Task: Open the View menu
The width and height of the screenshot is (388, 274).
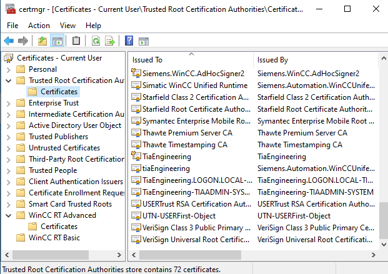Action: click(x=66, y=26)
